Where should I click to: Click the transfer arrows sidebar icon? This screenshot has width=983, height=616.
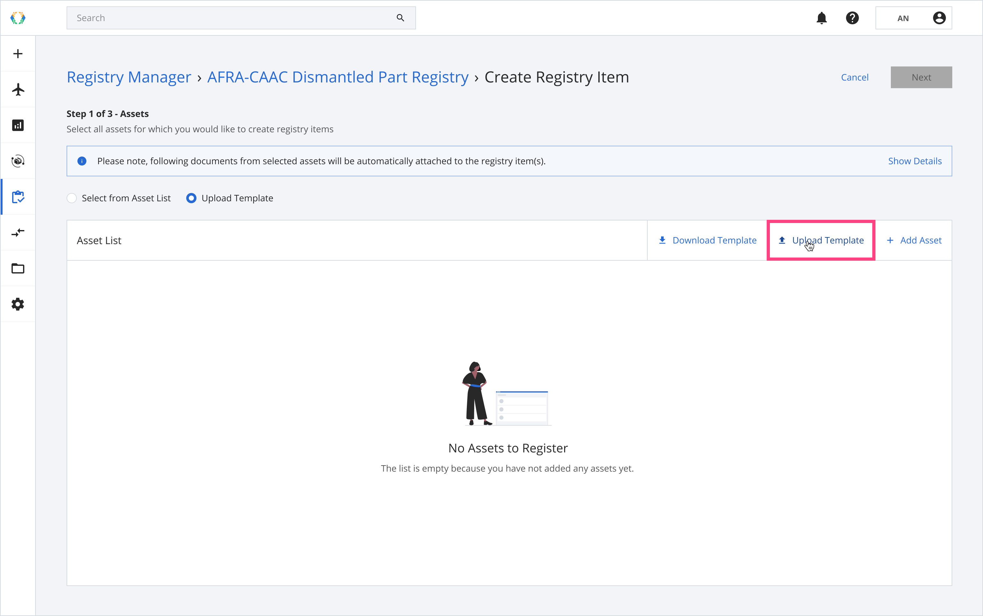pos(18,233)
